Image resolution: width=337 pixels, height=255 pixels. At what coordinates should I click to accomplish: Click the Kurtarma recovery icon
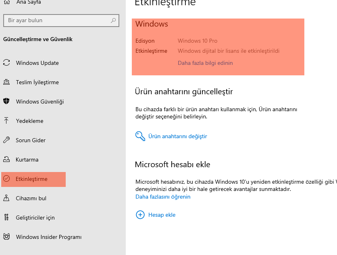[x=6, y=160]
